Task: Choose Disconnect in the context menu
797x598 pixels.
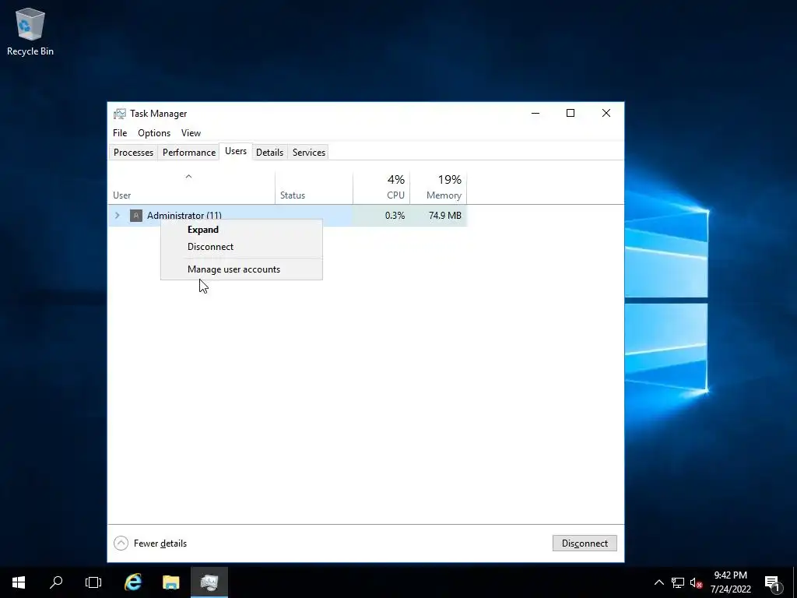Action: pos(241,247)
